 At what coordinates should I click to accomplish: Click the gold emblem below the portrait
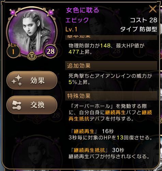[x=32, y=56]
